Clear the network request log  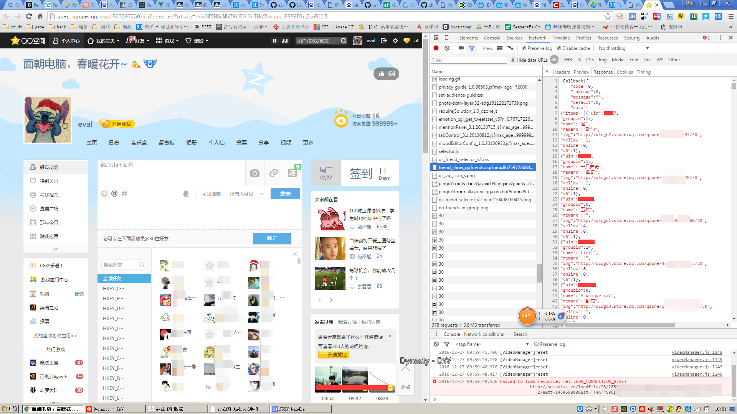(x=447, y=48)
